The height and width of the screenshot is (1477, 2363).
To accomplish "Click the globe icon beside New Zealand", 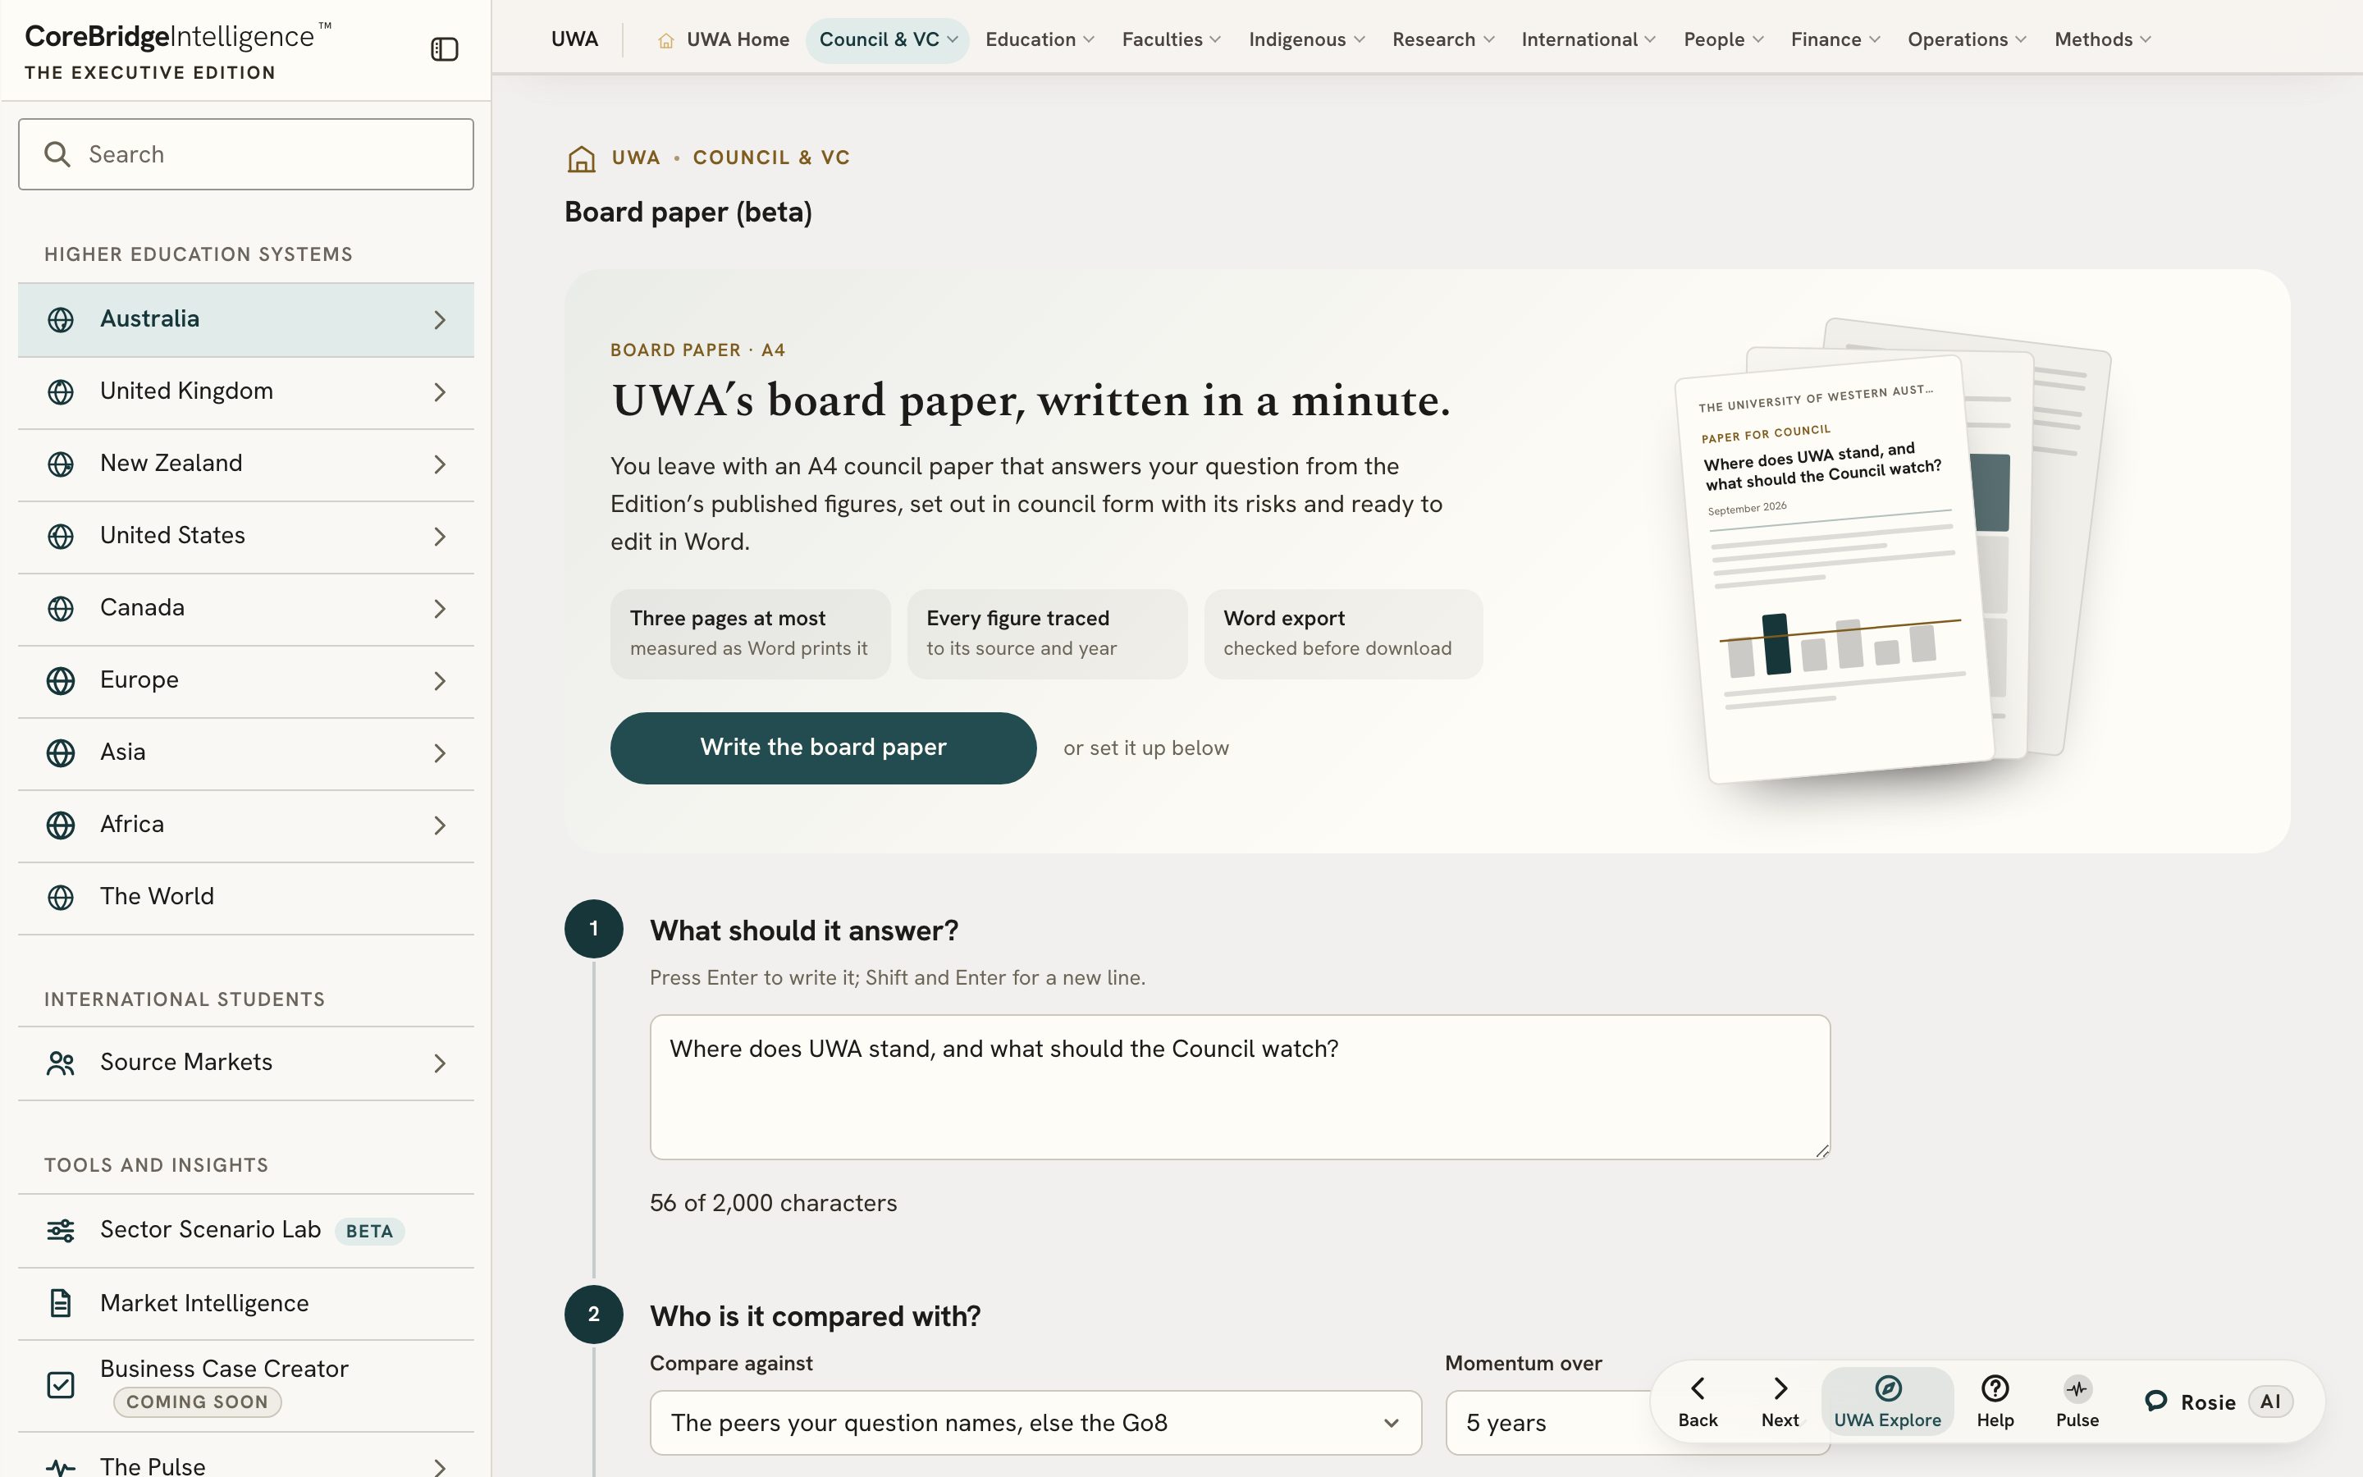I will point(61,464).
